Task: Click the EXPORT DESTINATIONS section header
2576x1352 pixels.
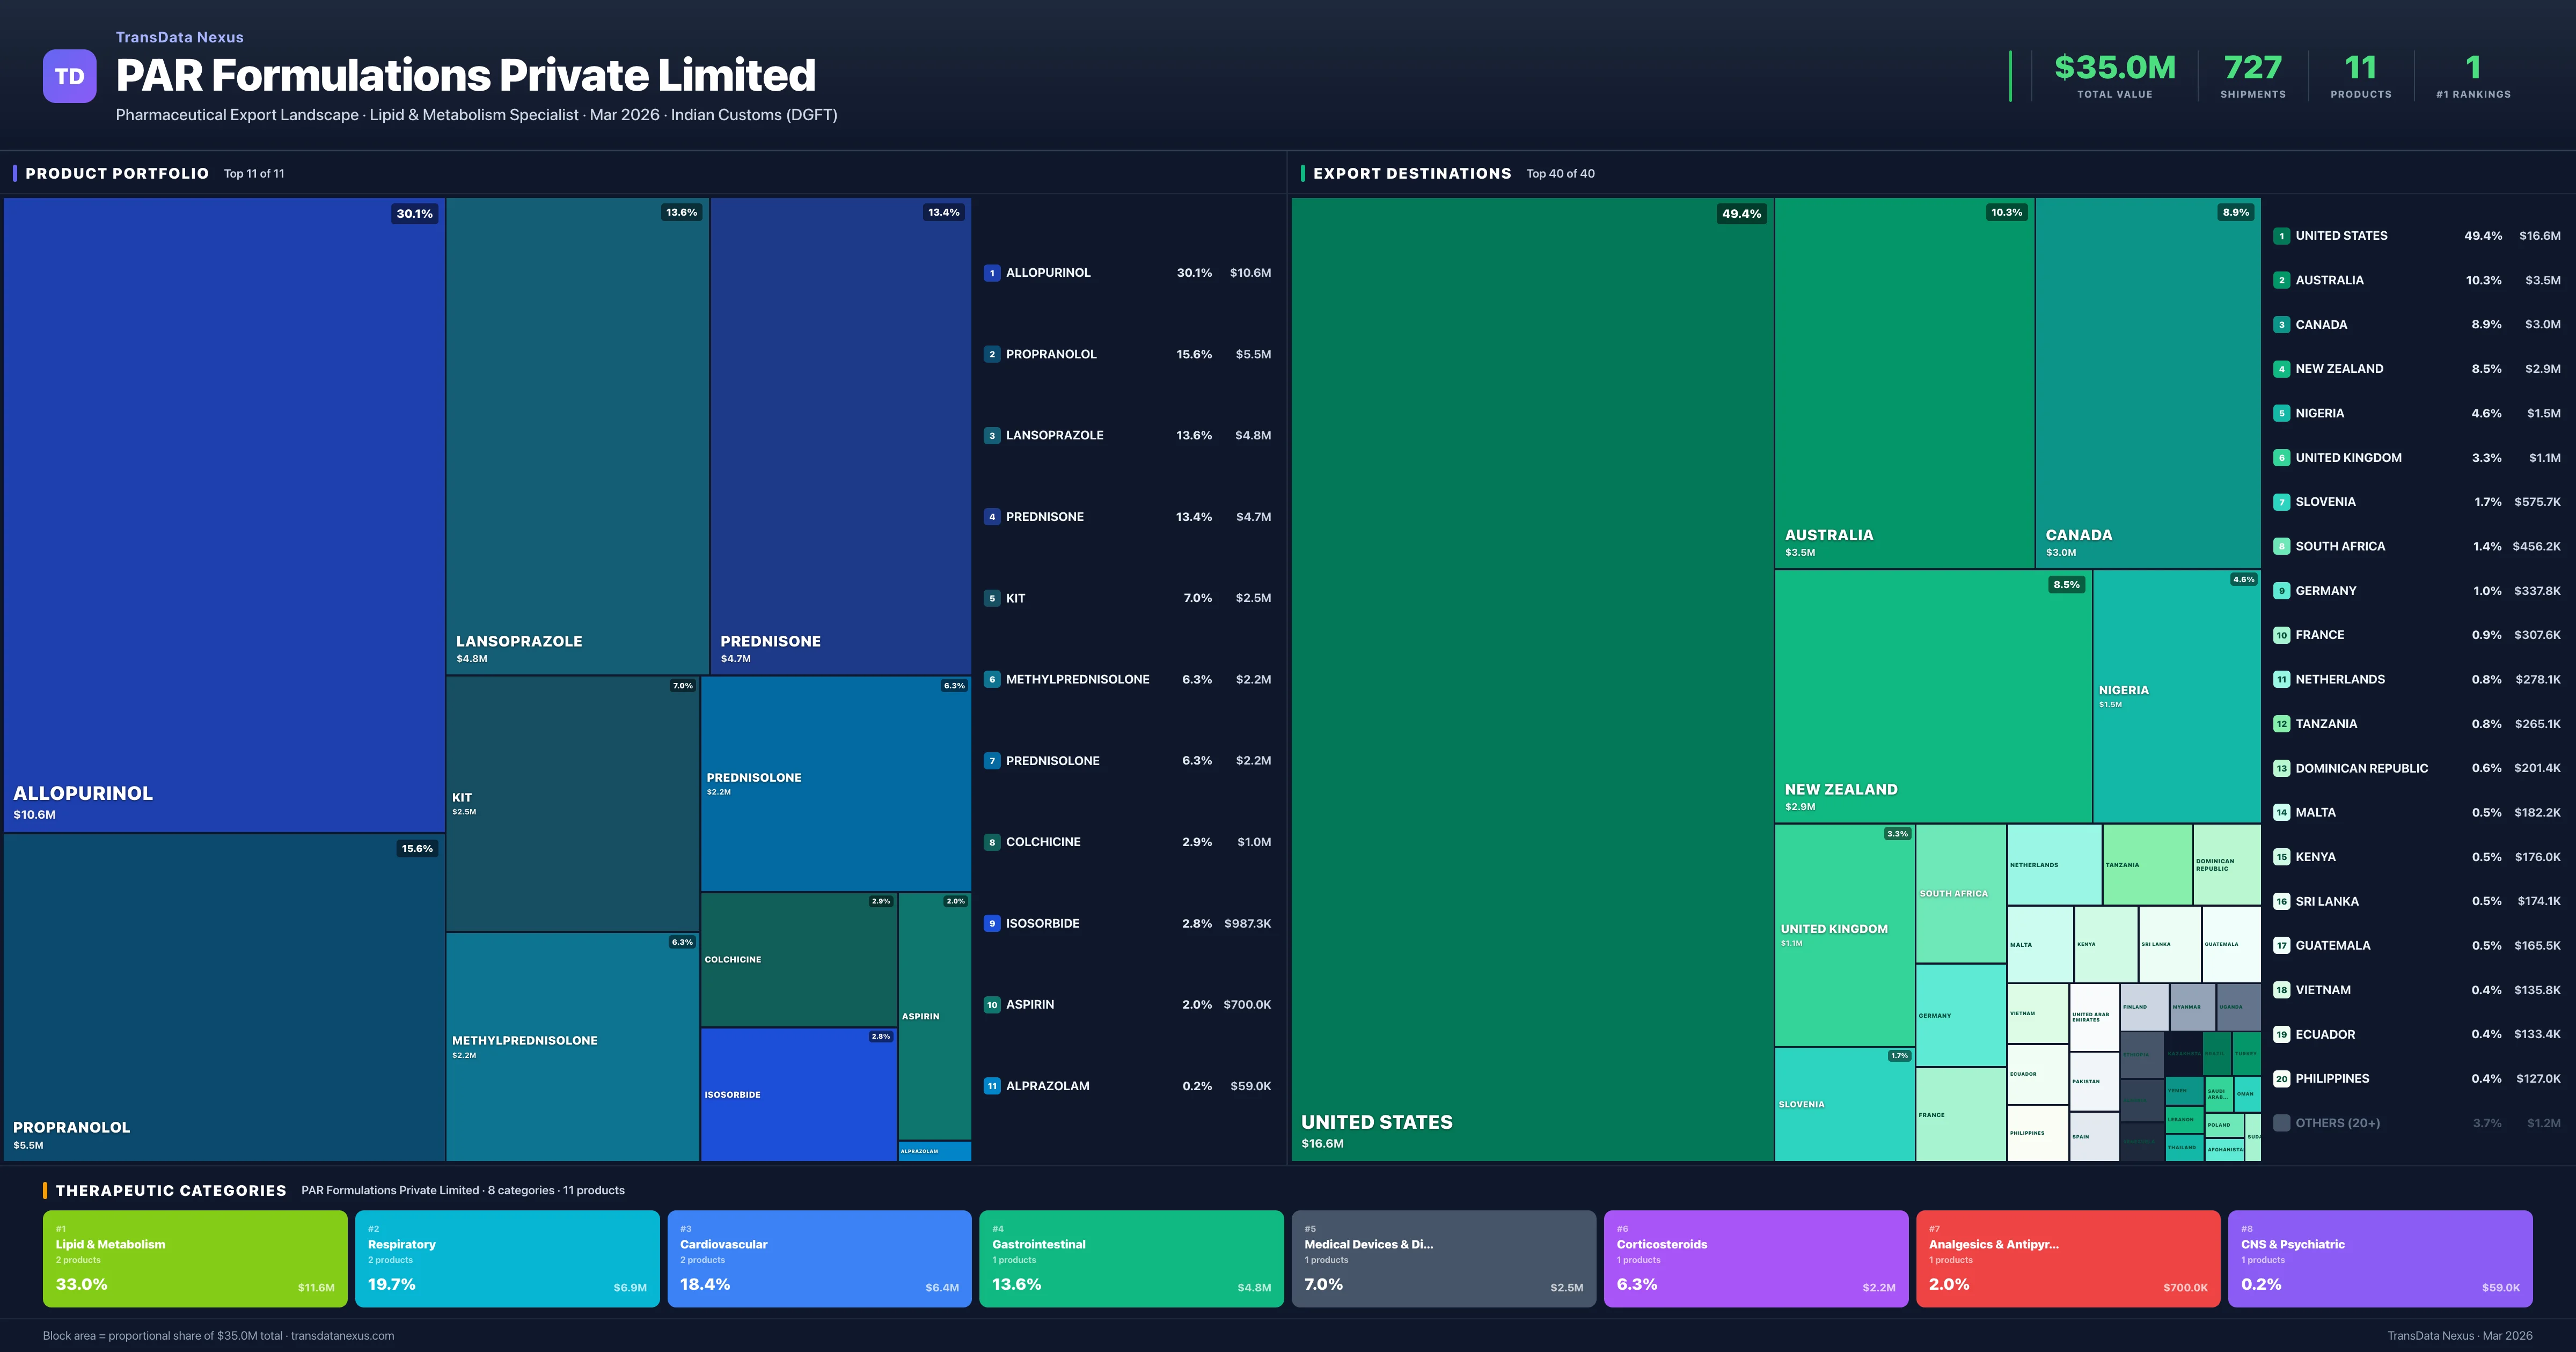Action: pyautogui.click(x=1411, y=174)
